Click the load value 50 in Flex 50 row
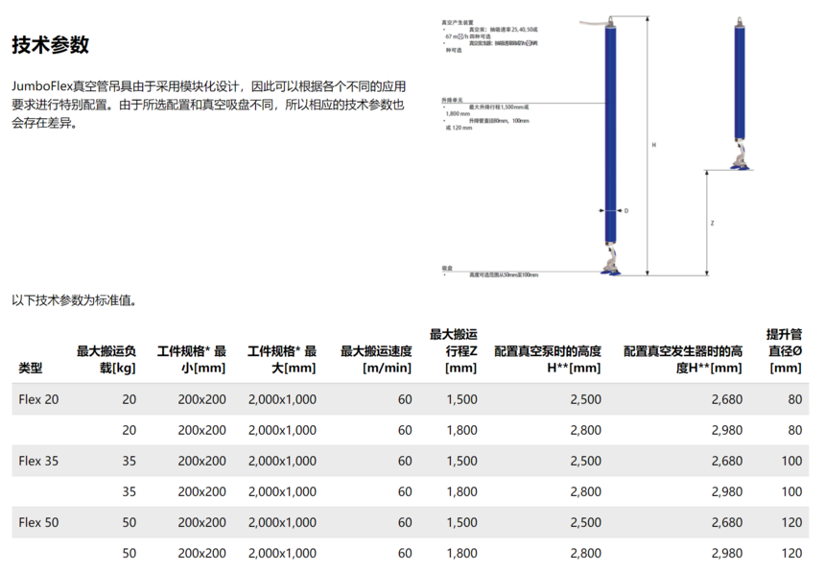 [x=129, y=522]
